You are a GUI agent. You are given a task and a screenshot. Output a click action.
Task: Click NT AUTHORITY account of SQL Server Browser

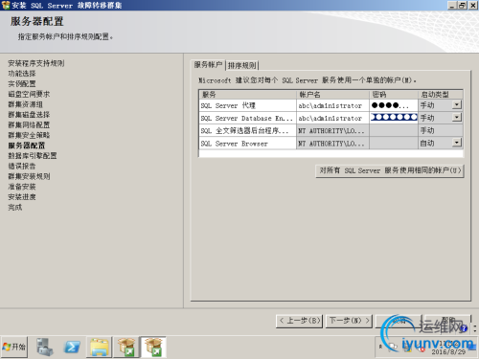332,144
